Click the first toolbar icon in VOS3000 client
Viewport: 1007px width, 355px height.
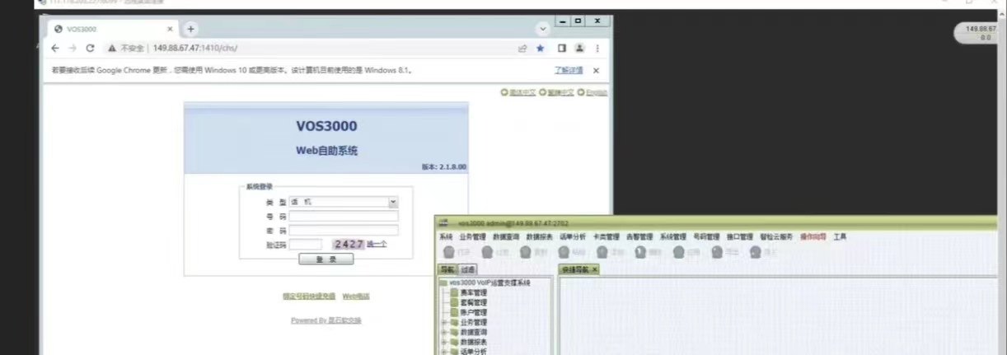(449, 253)
